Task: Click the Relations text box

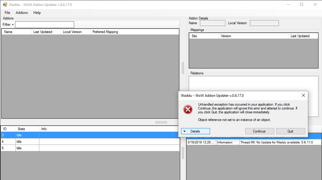Action: point(253,96)
